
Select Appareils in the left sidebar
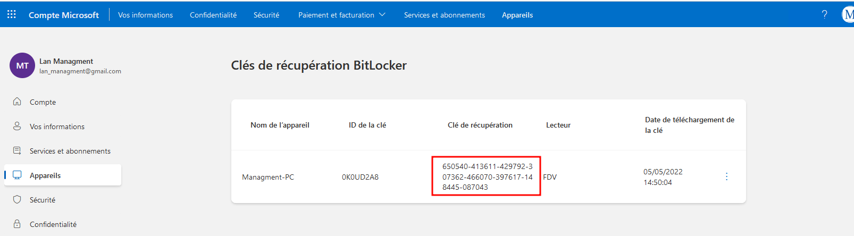45,175
